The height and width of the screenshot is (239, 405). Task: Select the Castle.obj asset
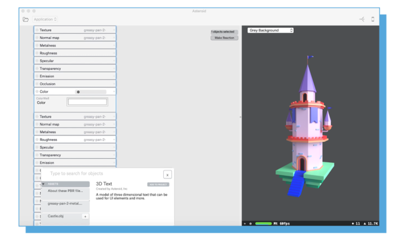pyautogui.click(x=58, y=216)
